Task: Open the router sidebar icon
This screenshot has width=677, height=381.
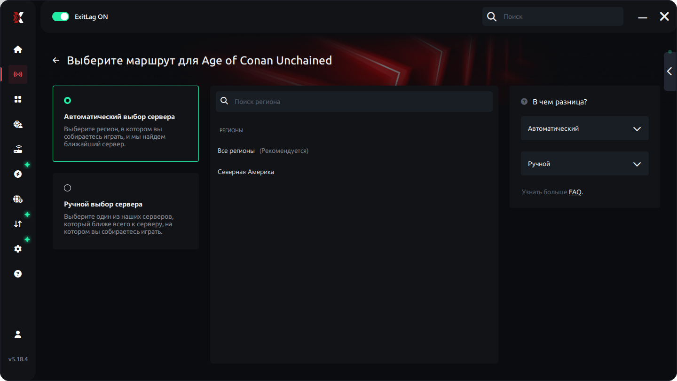Action: coord(18,149)
